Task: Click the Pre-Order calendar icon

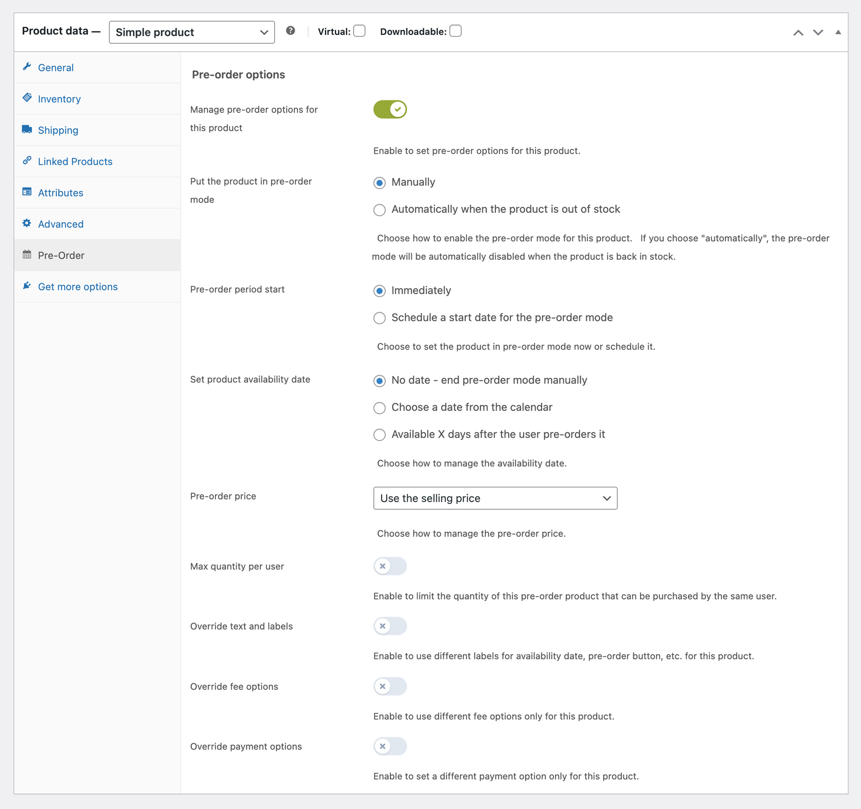Action: pos(27,255)
